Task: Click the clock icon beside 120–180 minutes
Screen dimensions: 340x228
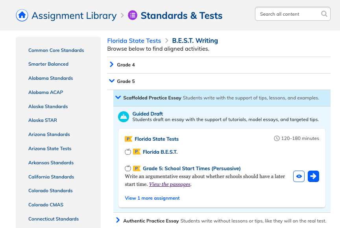Action: pos(277,138)
